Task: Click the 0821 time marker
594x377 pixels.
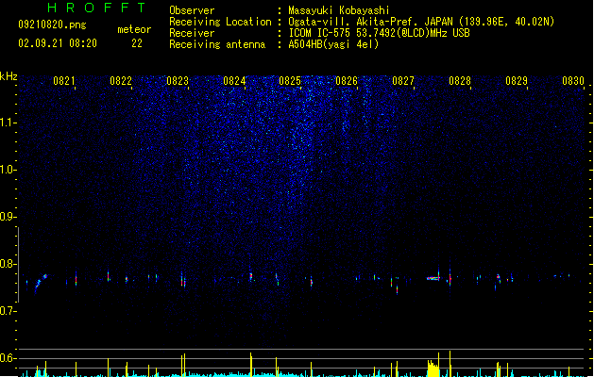Action: pos(63,81)
